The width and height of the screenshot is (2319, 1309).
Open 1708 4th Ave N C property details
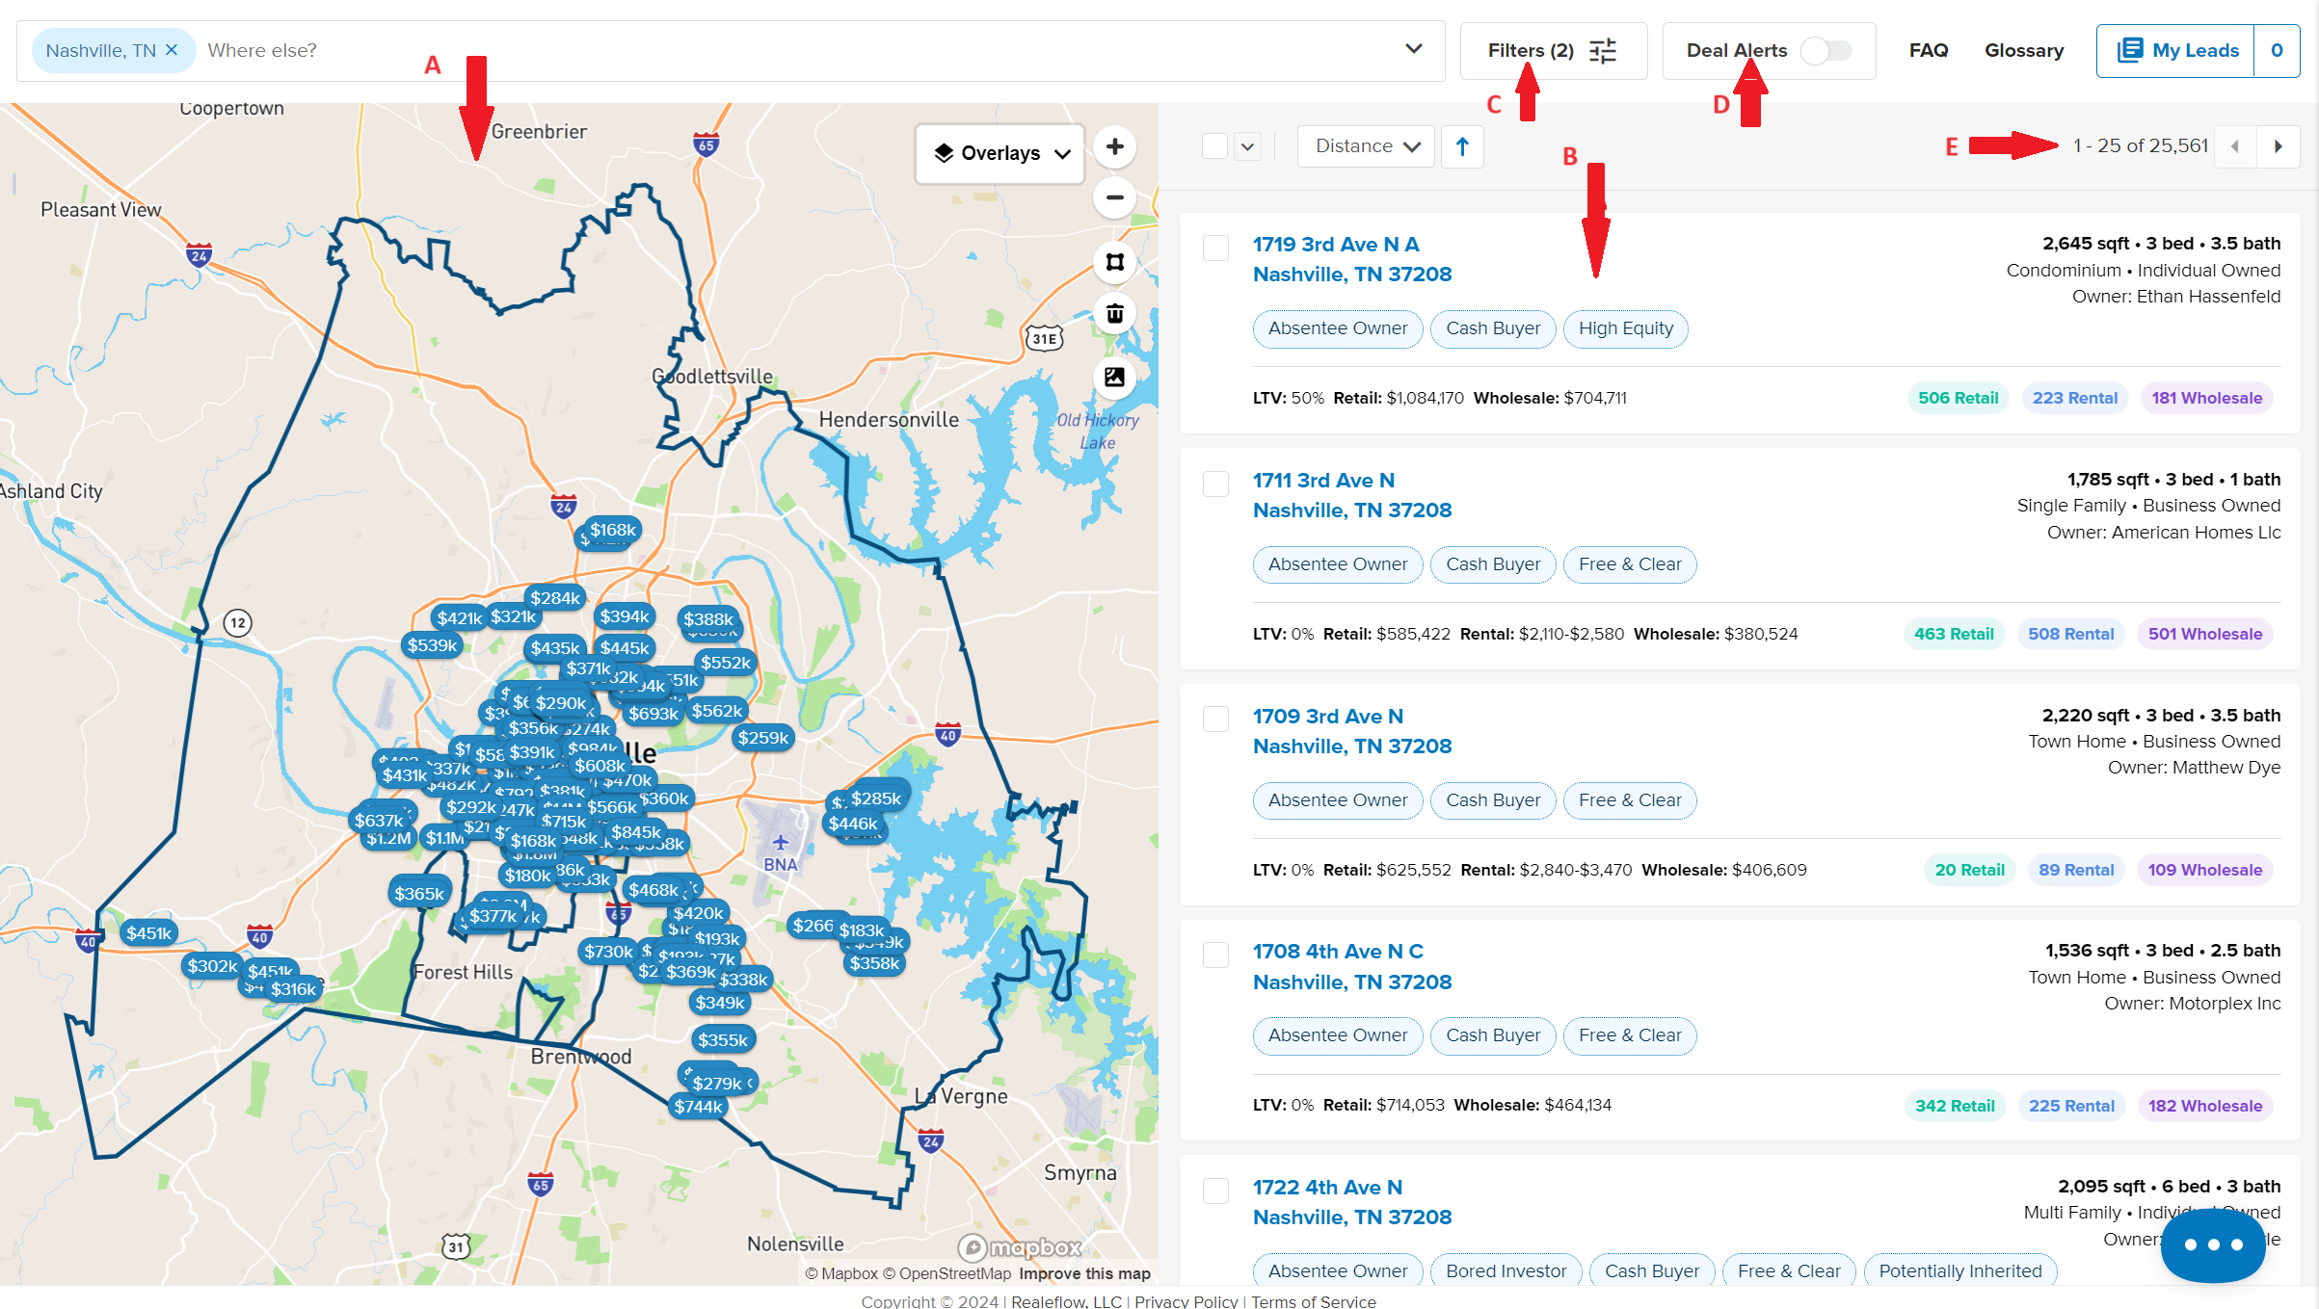[1351, 966]
